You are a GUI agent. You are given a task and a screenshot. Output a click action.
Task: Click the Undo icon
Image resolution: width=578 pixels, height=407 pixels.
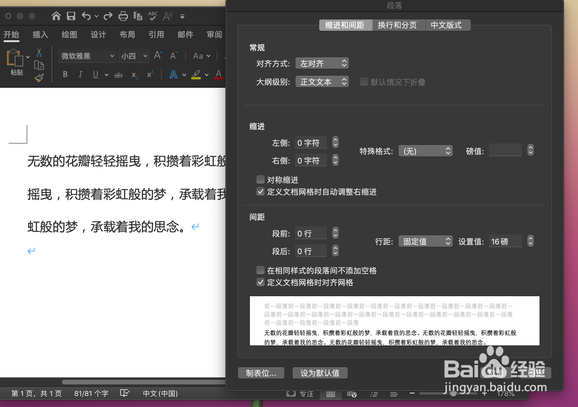(86, 16)
